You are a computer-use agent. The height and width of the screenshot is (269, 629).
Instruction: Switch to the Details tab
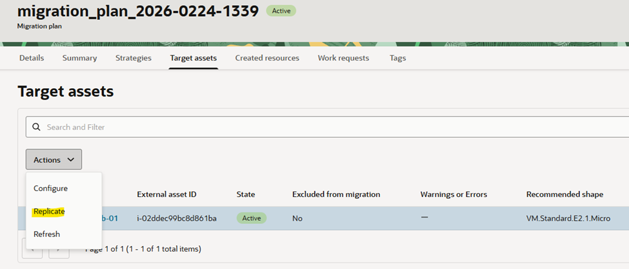pyautogui.click(x=32, y=58)
